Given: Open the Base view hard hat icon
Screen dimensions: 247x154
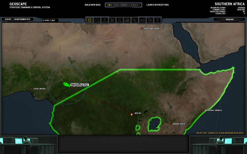Looking at the screenshot, I should click(97, 20).
